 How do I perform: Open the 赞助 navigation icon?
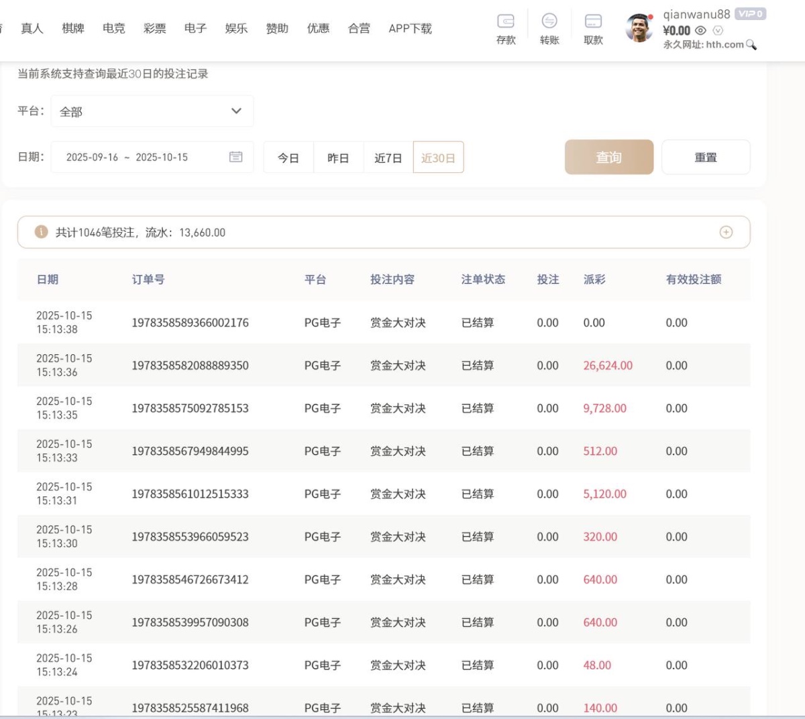(x=276, y=28)
